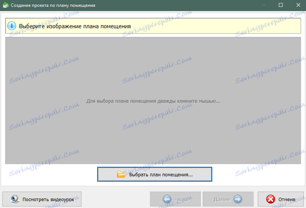This screenshot has width=306, height=208.
Task: Click the blue info icon in yellow banner
Action: tap(12, 26)
